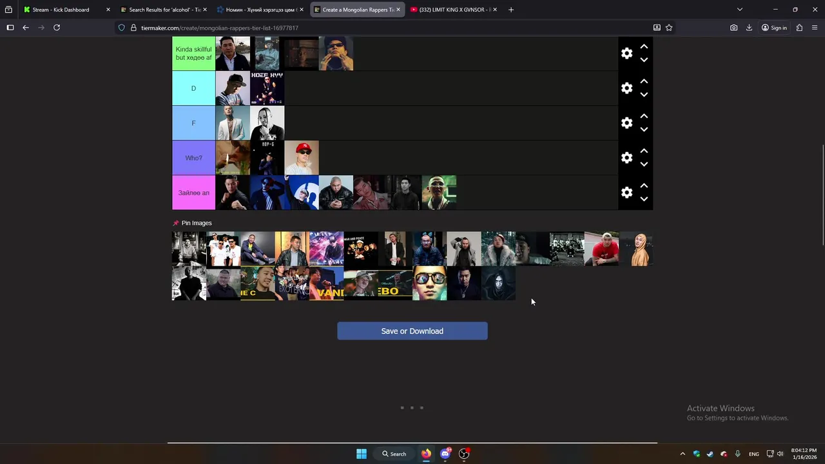This screenshot has width=825, height=464.
Task: Click Sign in to browser account
Action: pyautogui.click(x=774, y=28)
